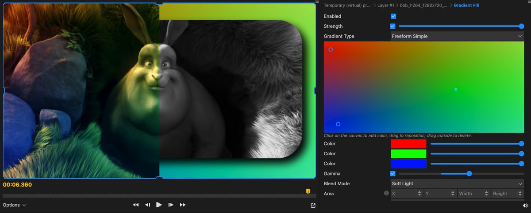Expand the Options menu below preview
This screenshot has height=213, width=531.
click(15, 205)
